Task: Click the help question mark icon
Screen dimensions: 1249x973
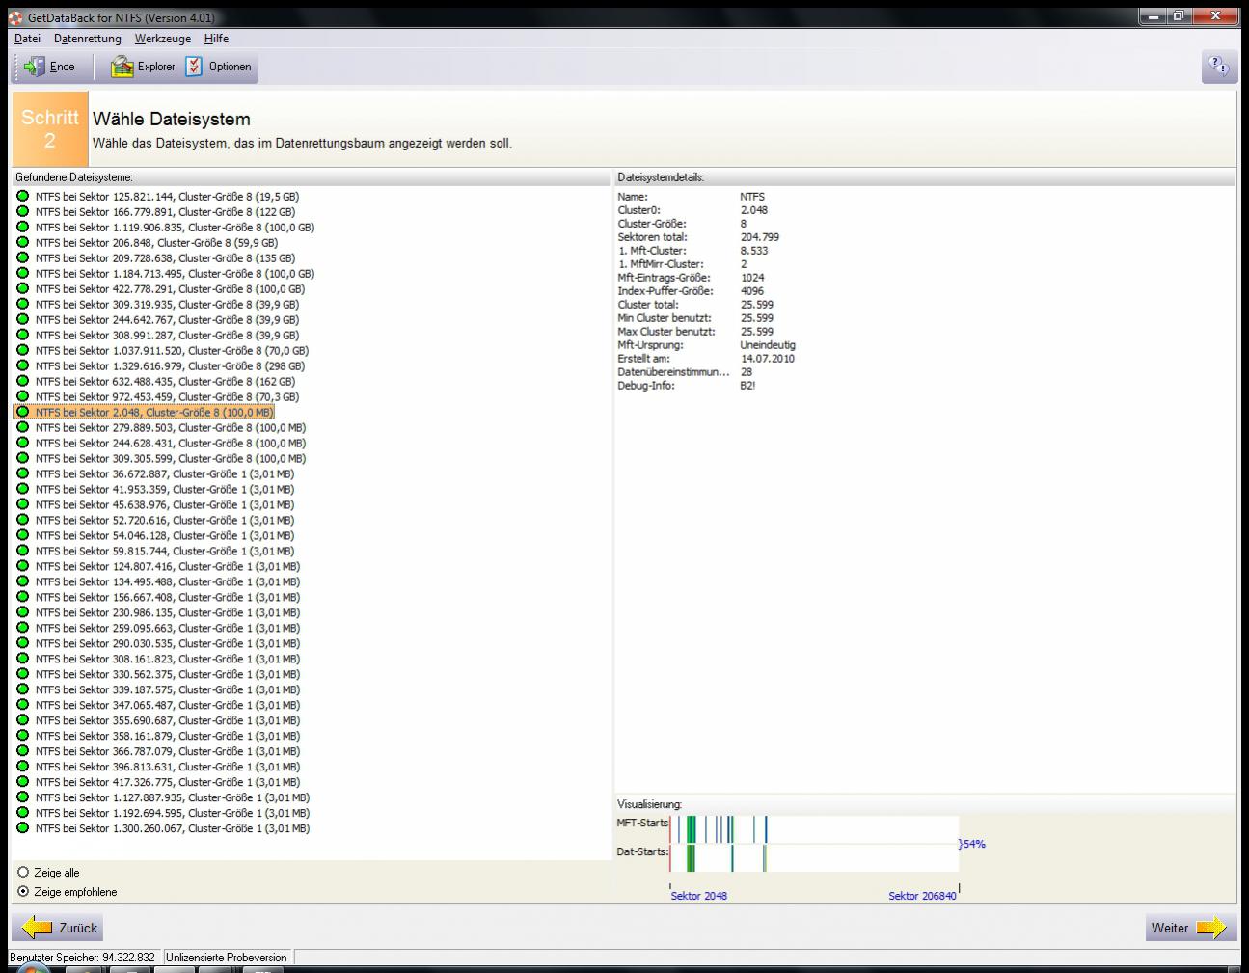Action: (x=1219, y=67)
